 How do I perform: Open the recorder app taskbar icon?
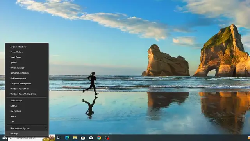107,138
